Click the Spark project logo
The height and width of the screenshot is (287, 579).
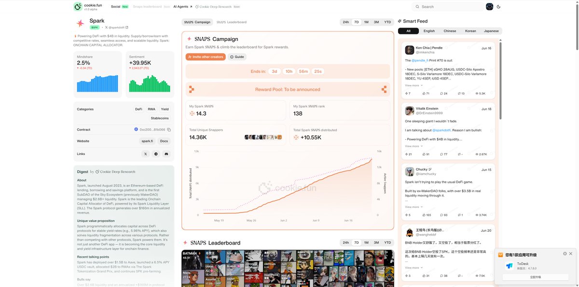[x=80, y=23]
